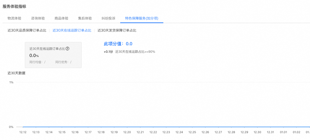310x140 pixels.
Task: Switch to the 物流体验 tab
Action: [x=14, y=18]
